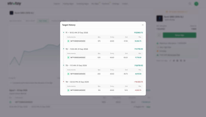Click T1 header total ₹10,968.75
Viewport: 206px width, 117px height.
(139, 33)
